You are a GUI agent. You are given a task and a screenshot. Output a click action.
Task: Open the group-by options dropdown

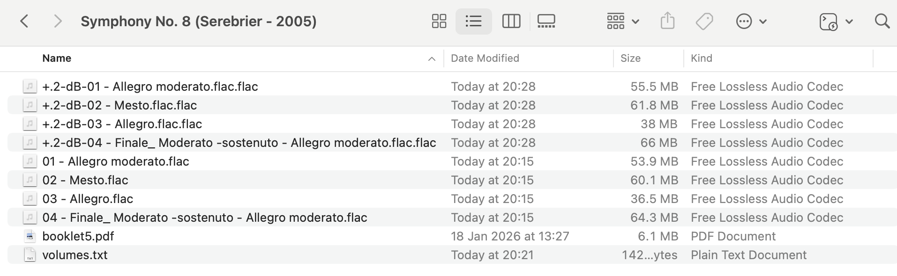click(x=622, y=21)
